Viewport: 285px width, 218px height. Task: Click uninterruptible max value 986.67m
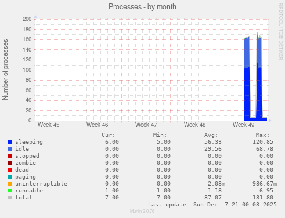coord(265,184)
